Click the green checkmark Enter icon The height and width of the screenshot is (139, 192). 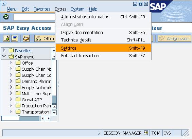pyautogui.click(x=6, y=17)
